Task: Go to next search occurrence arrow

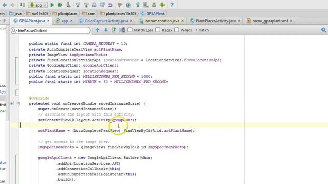Action: [106, 30]
